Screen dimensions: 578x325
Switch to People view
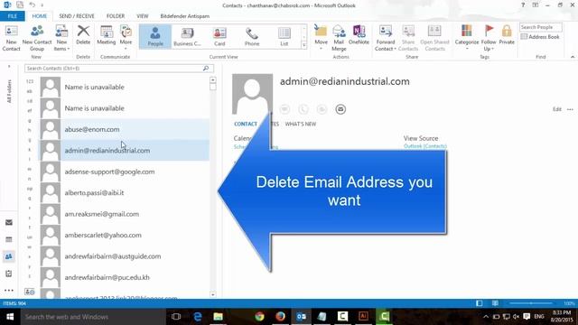click(x=155, y=36)
